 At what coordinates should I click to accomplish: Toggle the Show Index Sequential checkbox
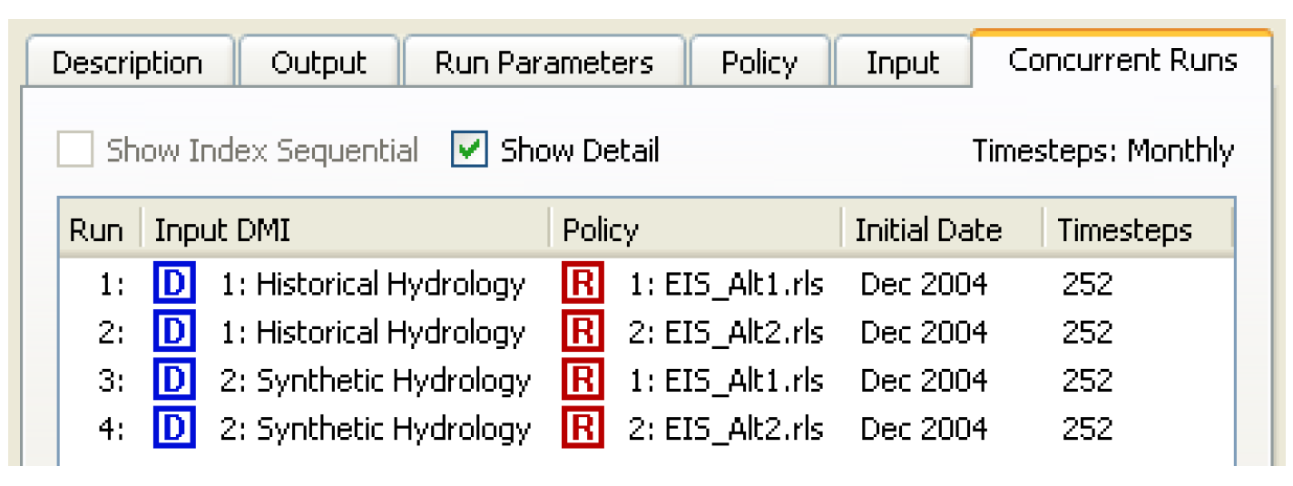click(75, 151)
